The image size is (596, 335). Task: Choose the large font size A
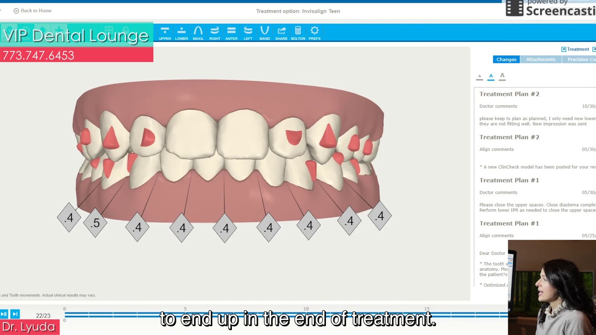[x=502, y=75]
